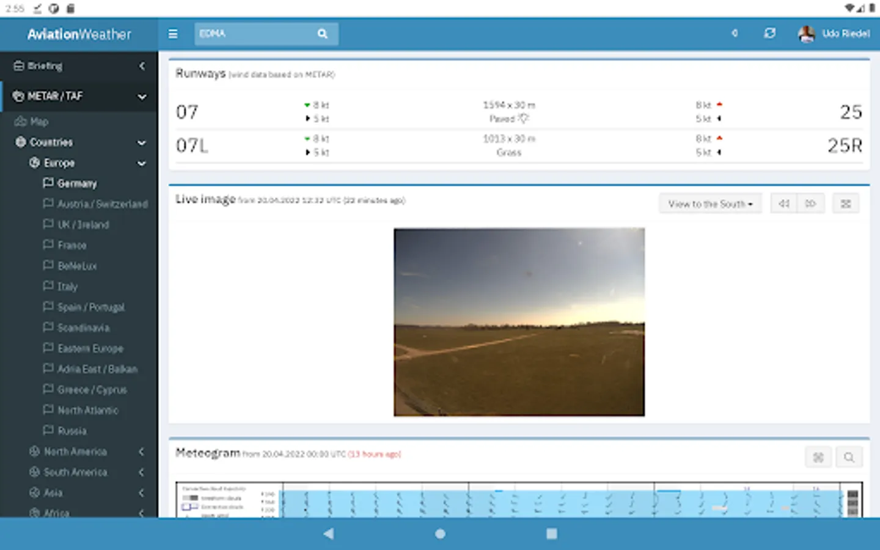This screenshot has width=880, height=550.
Task: Click the search magnifier icon
Action: pos(323,34)
